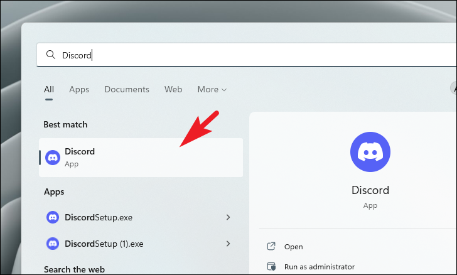The height and width of the screenshot is (275, 457).
Task: Expand the DiscordSetup.exe result chevron
Action: click(228, 217)
